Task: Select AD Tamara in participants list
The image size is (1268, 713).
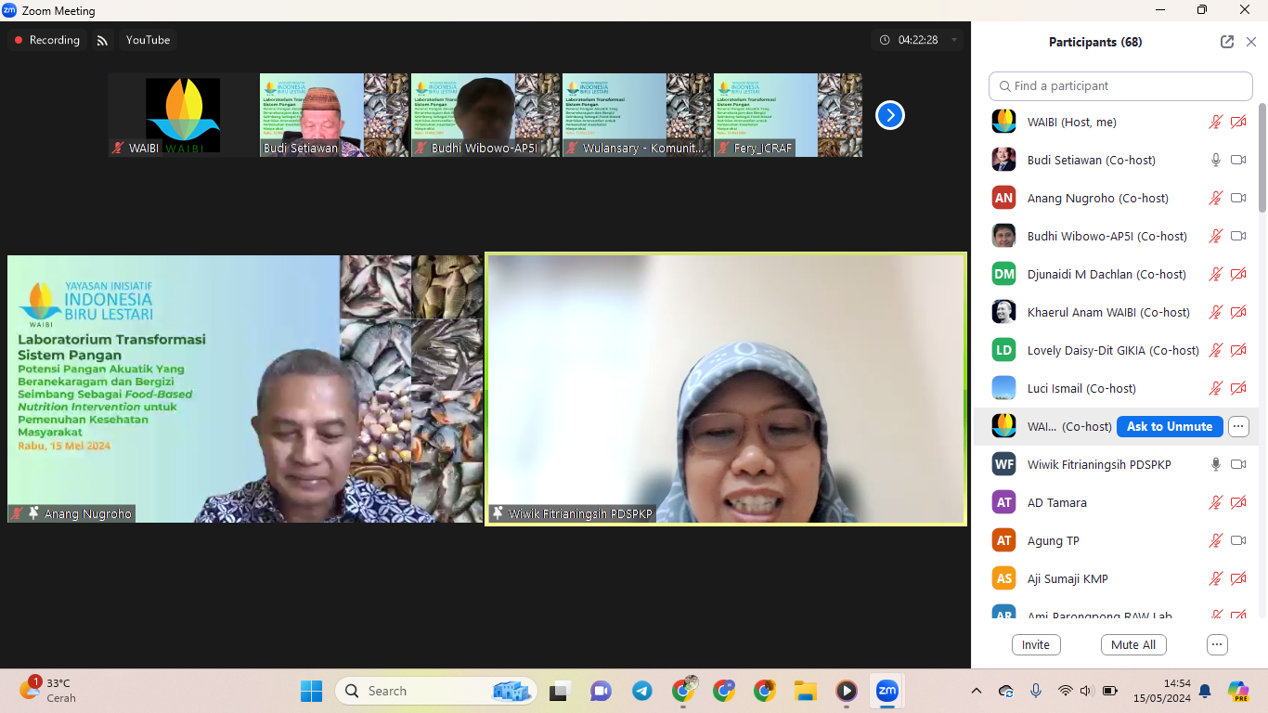Action: (1056, 502)
